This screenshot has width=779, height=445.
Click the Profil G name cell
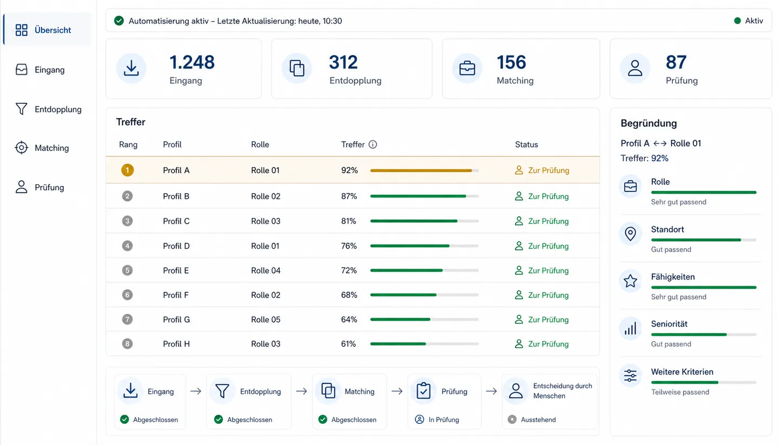coord(176,320)
